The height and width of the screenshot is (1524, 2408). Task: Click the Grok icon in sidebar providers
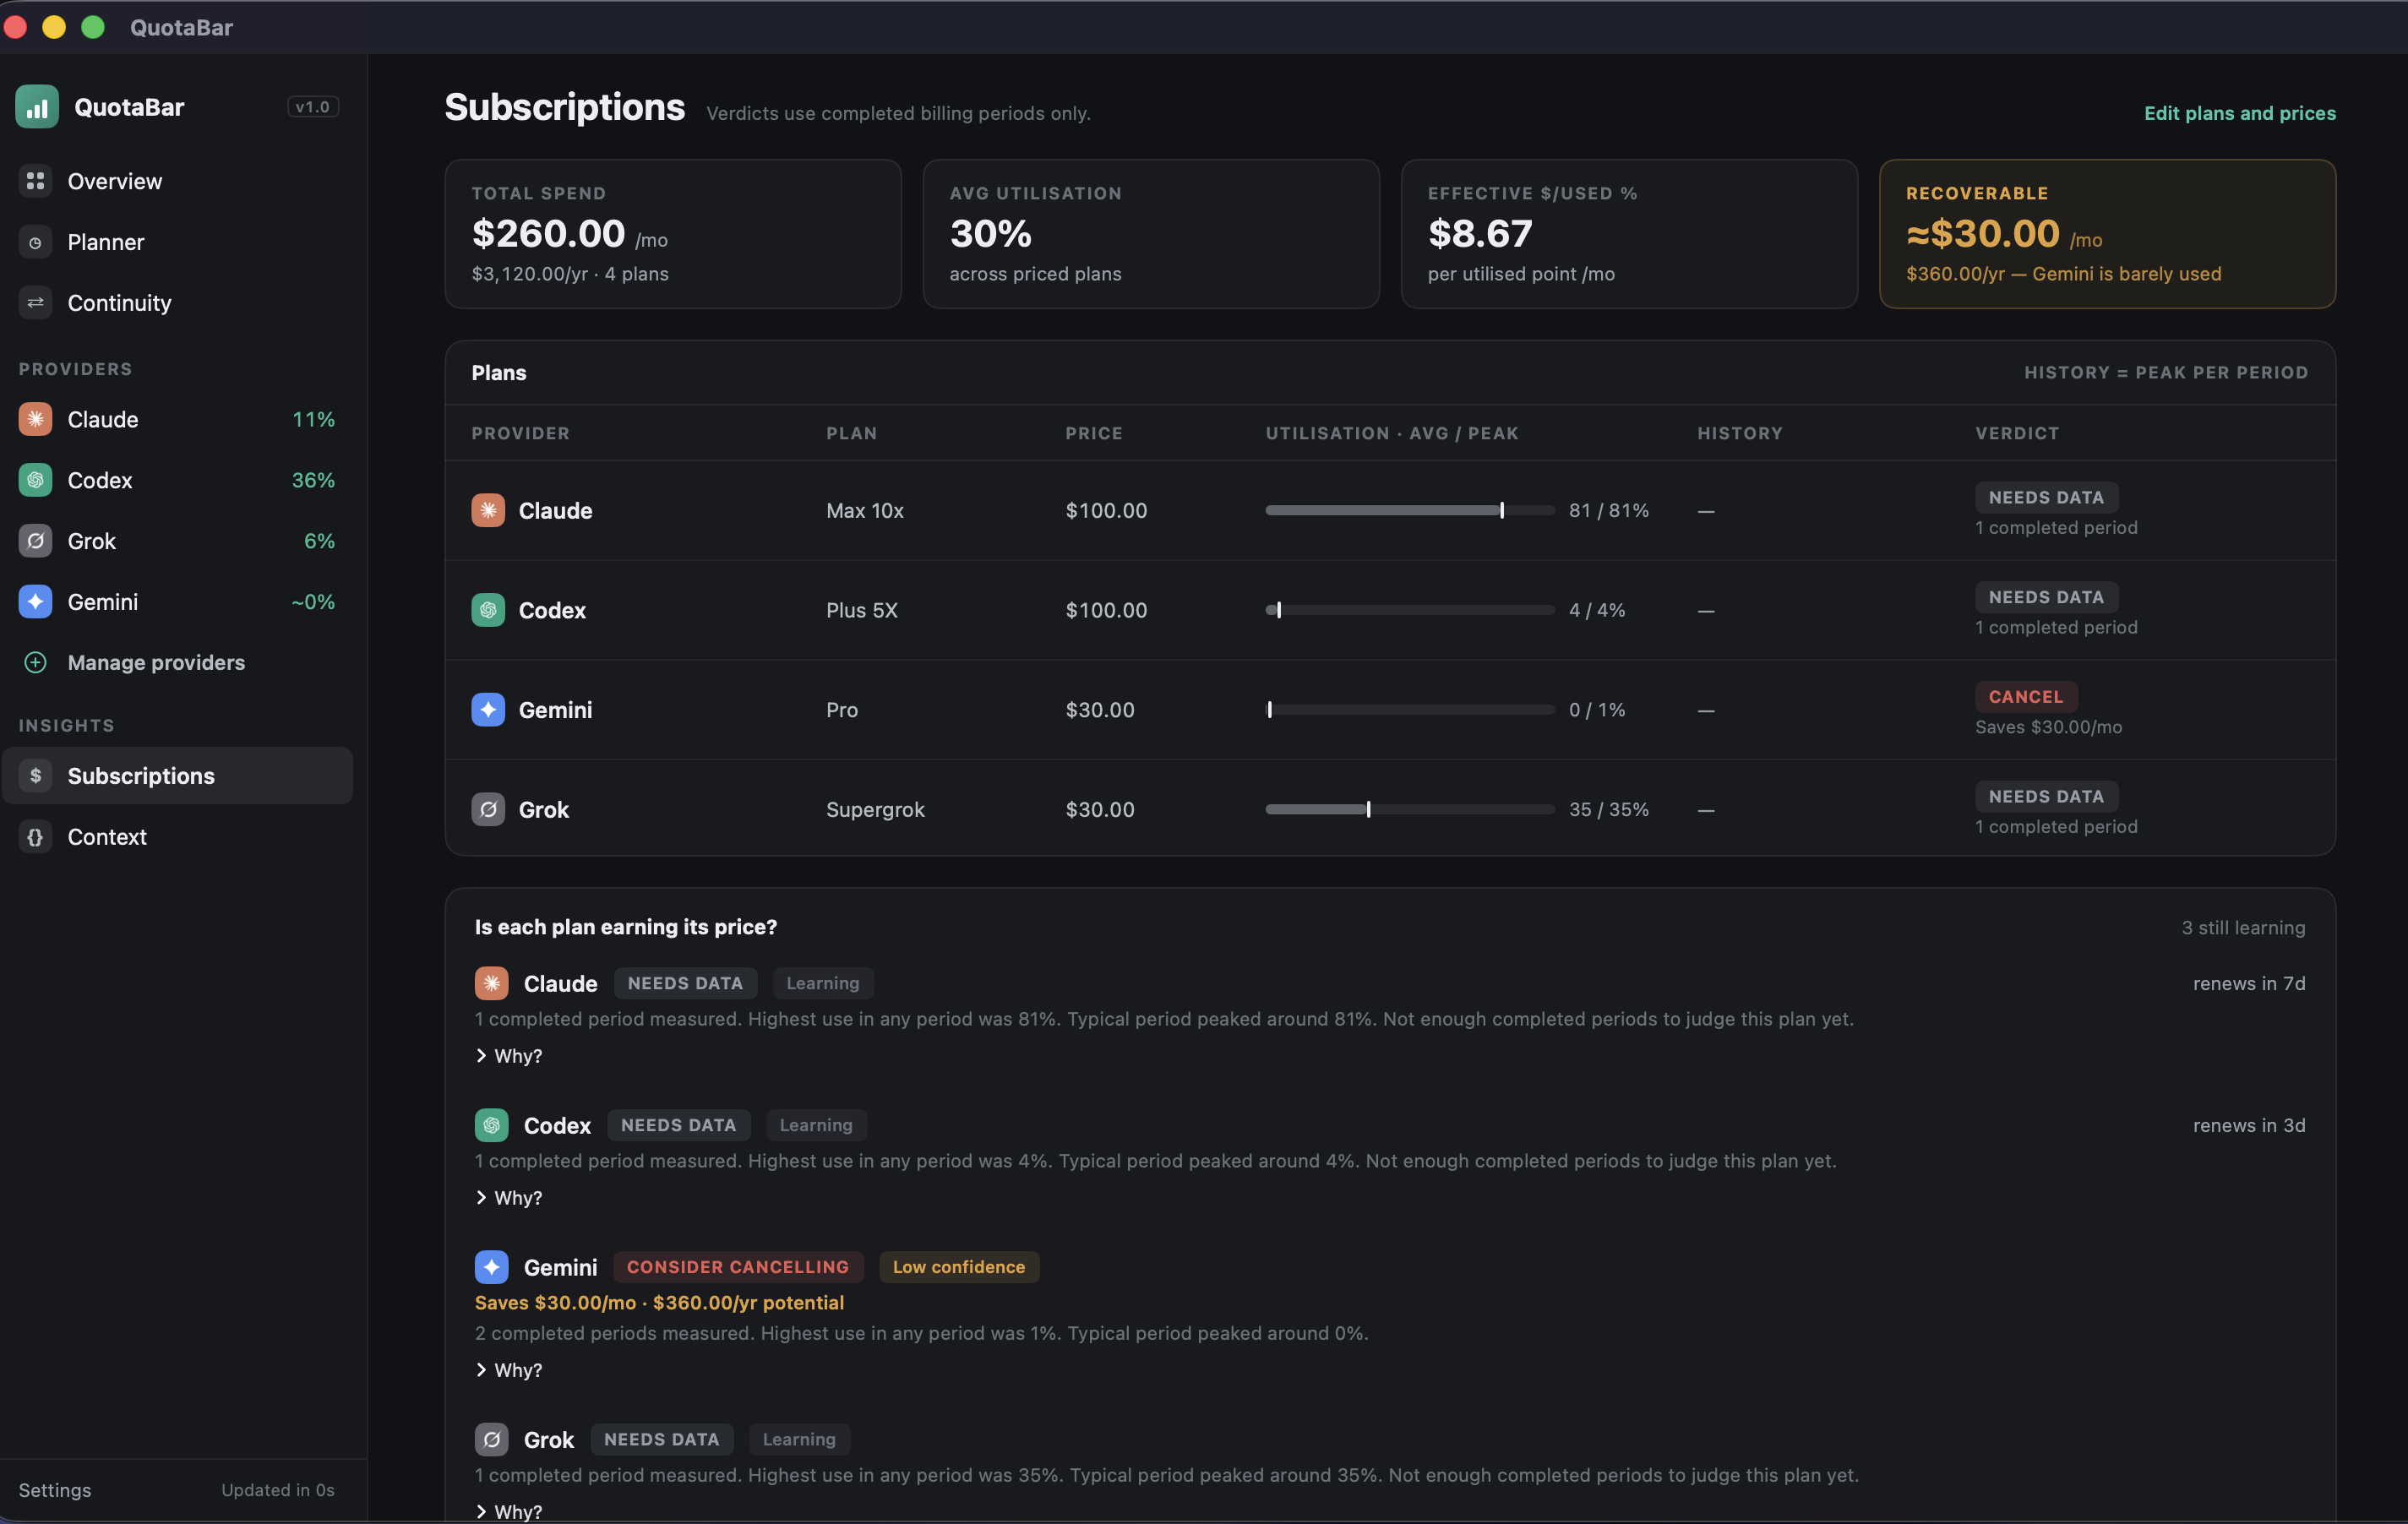tap(35, 541)
